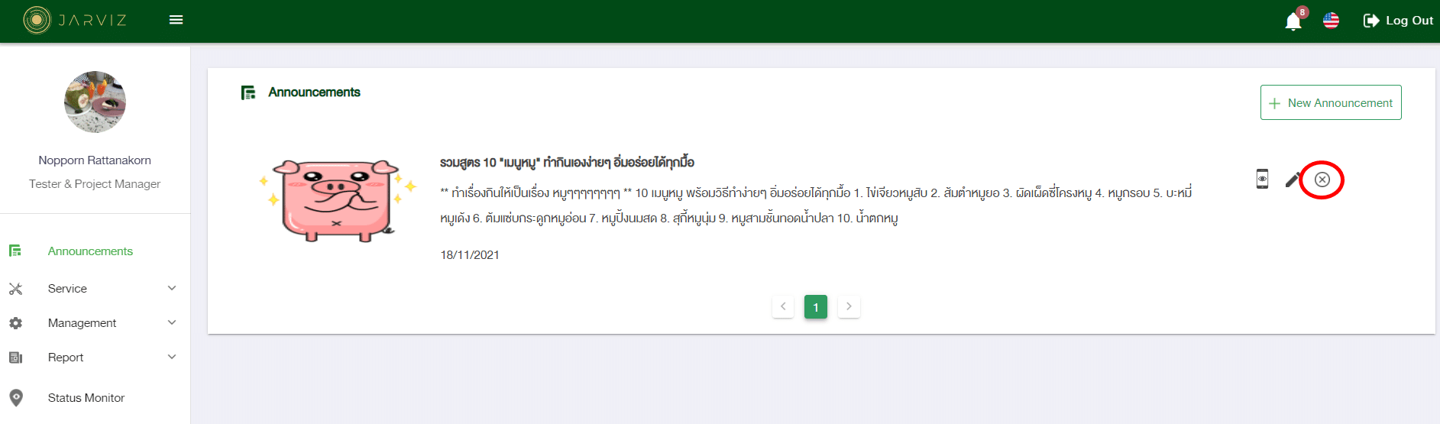Screen dimensions: 1440x424
Task: Click the Management gear icon
Action: (x=15, y=323)
